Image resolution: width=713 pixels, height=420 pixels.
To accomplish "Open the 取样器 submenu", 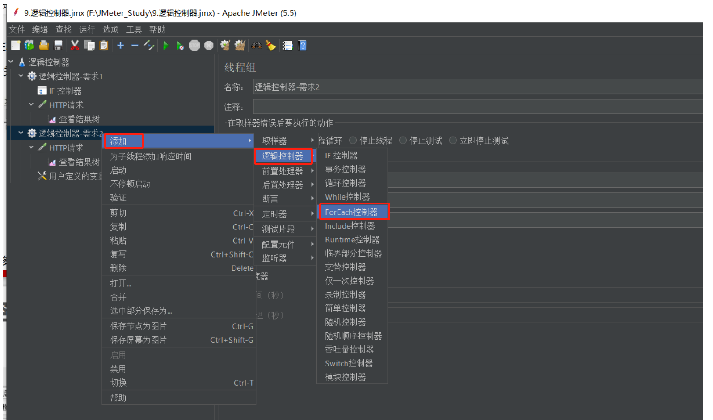I will pos(286,141).
